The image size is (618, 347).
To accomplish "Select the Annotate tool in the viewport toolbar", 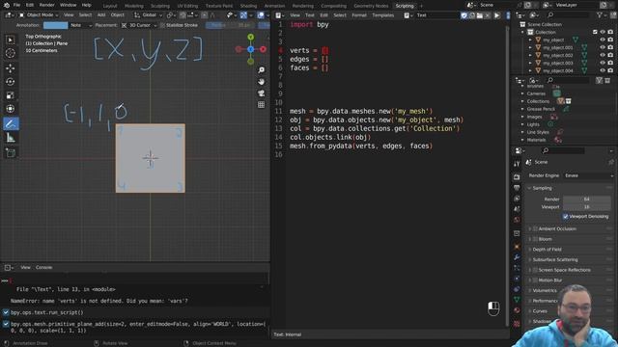I will pos(11,124).
